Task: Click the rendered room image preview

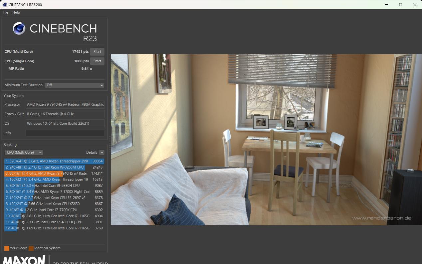Action: [x=266, y=139]
